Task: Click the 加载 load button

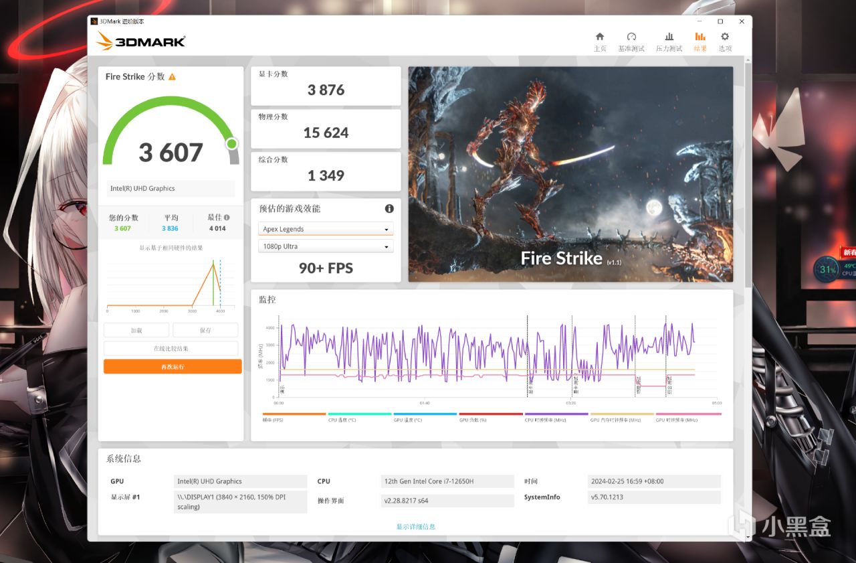Action: point(136,330)
